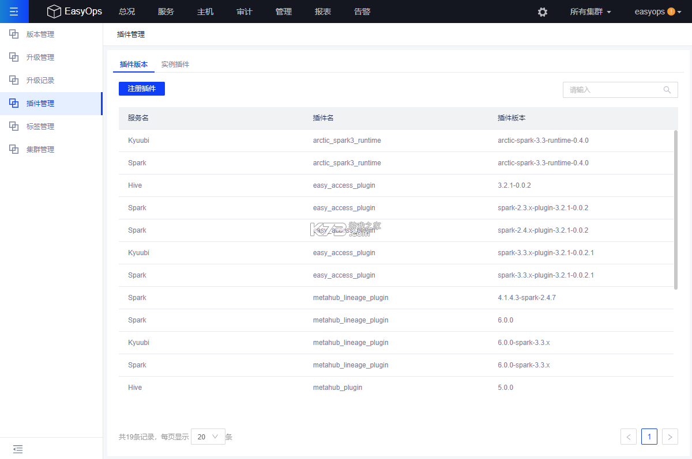692x459 pixels.
Task: Click the 插件管理 sidebar icon
Action: pyautogui.click(x=14, y=103)
